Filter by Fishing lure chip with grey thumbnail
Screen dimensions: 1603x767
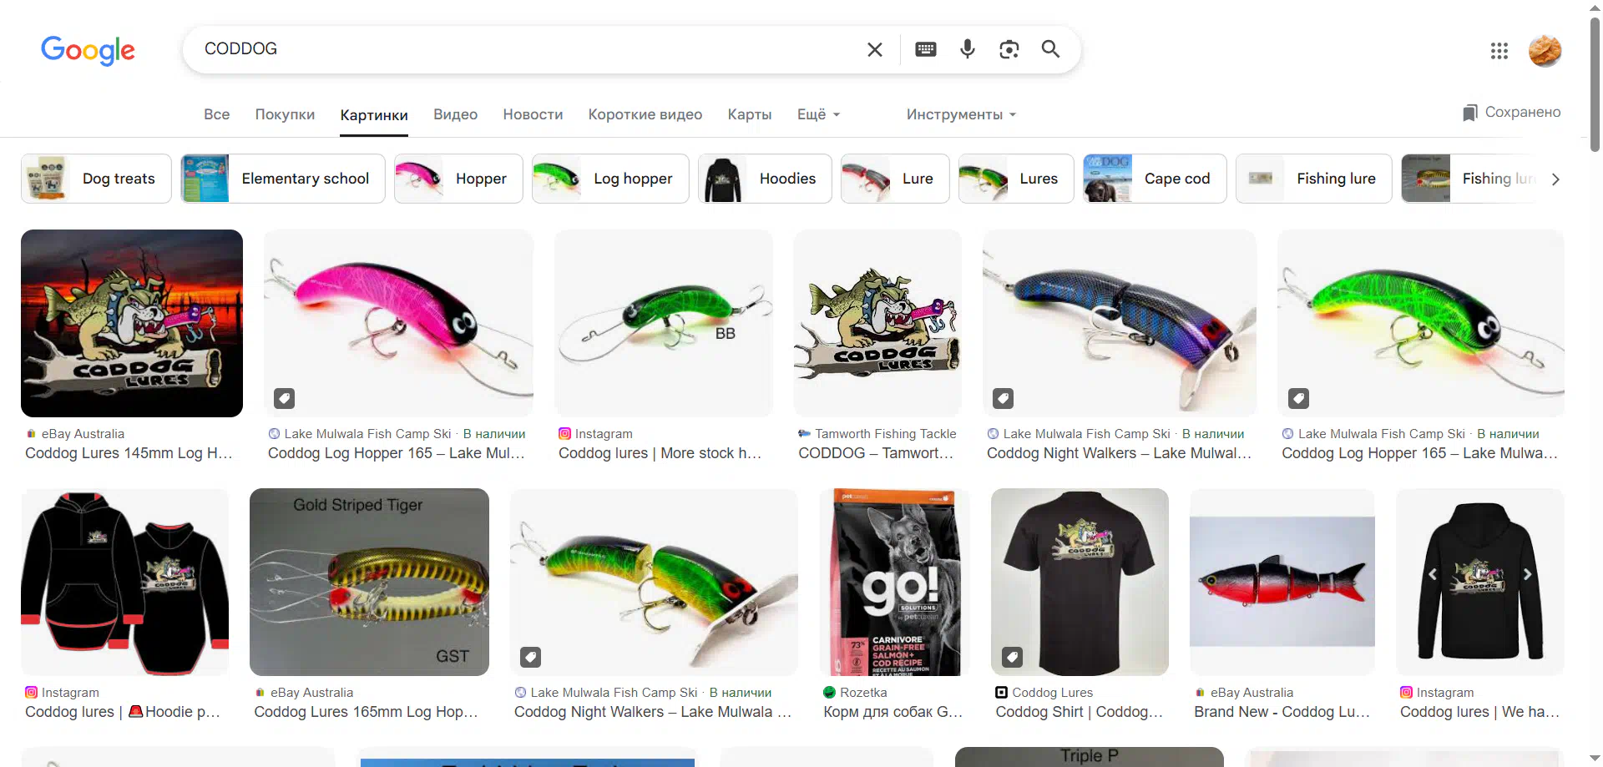point(1313,179)
